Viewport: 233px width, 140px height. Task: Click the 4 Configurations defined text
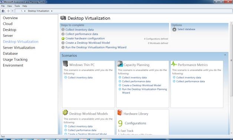click(156, 39)
